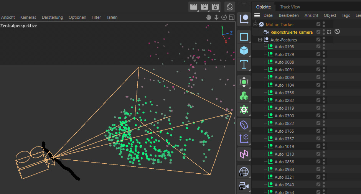361x194 pixels.
Task: Open the Kameras viewport menu
Action: [x=28, y=17]
